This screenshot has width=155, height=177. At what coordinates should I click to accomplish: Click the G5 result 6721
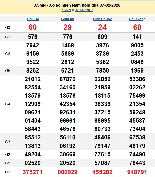pos(67,70)
